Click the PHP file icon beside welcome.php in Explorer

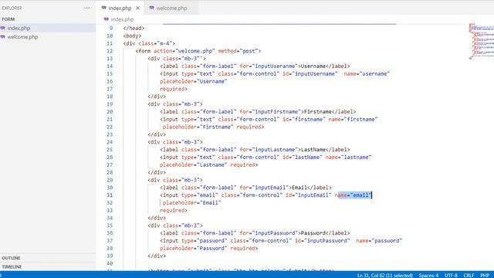tap(3, 37)
